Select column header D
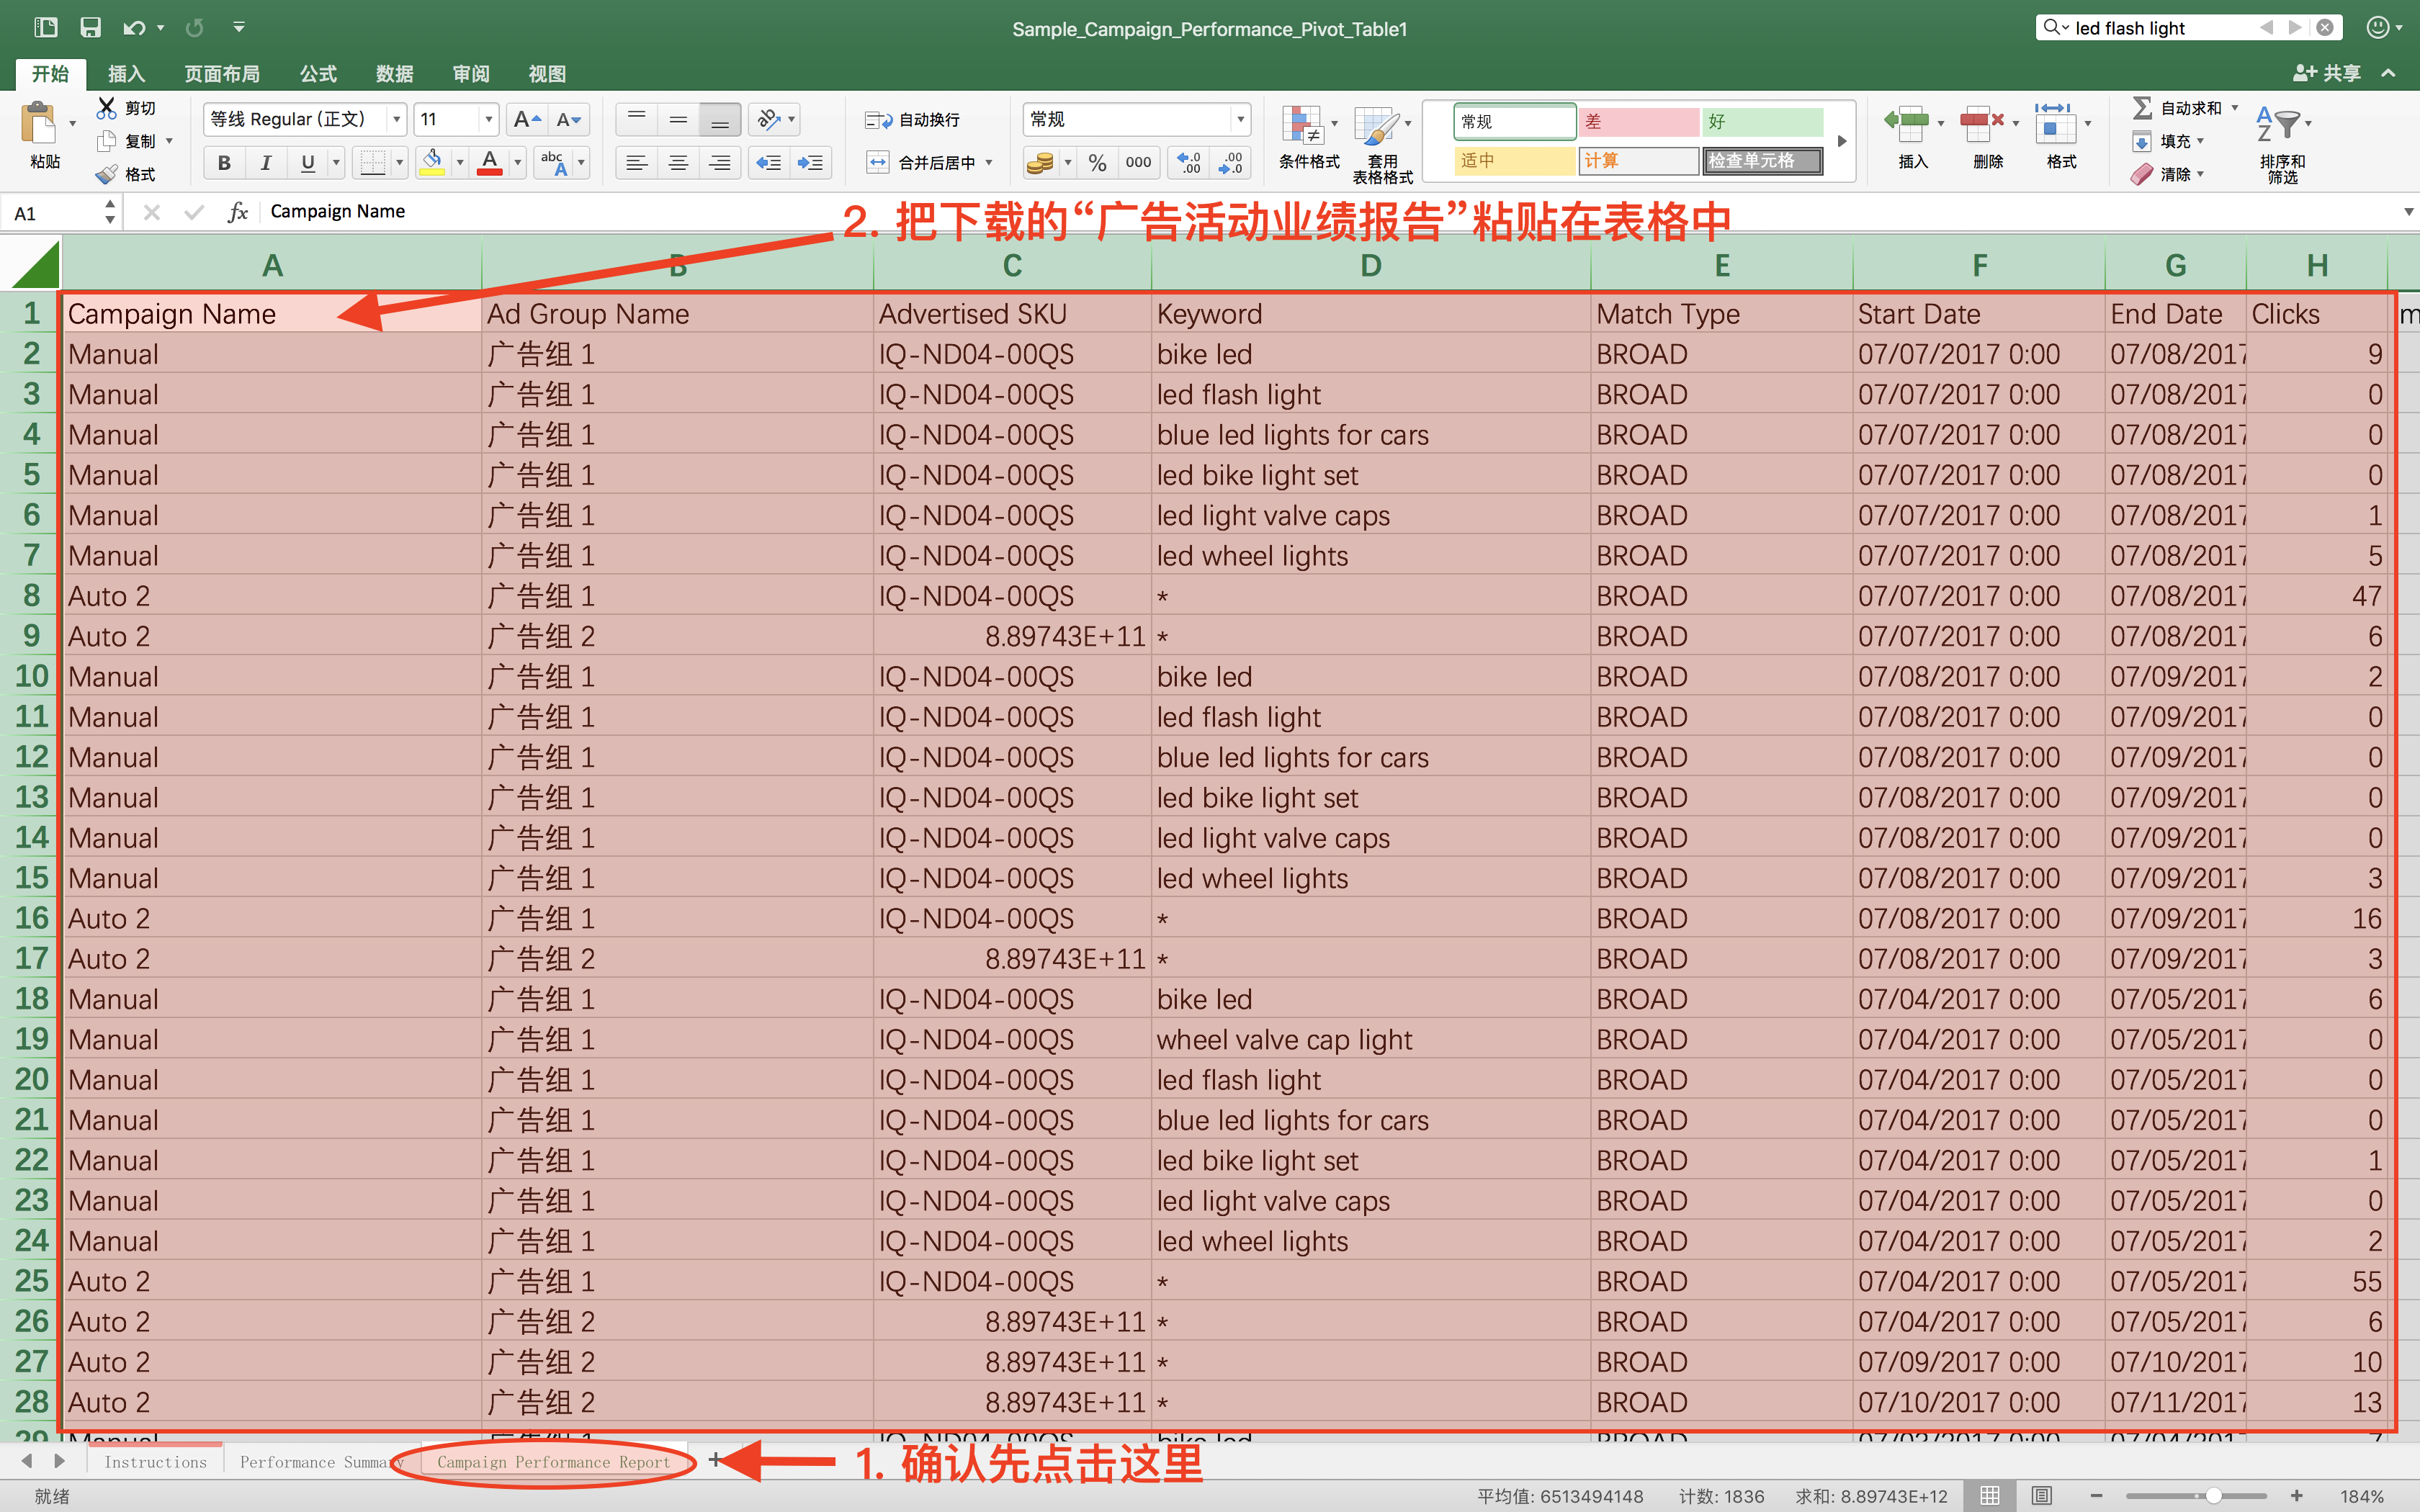 pos(1371,265)
